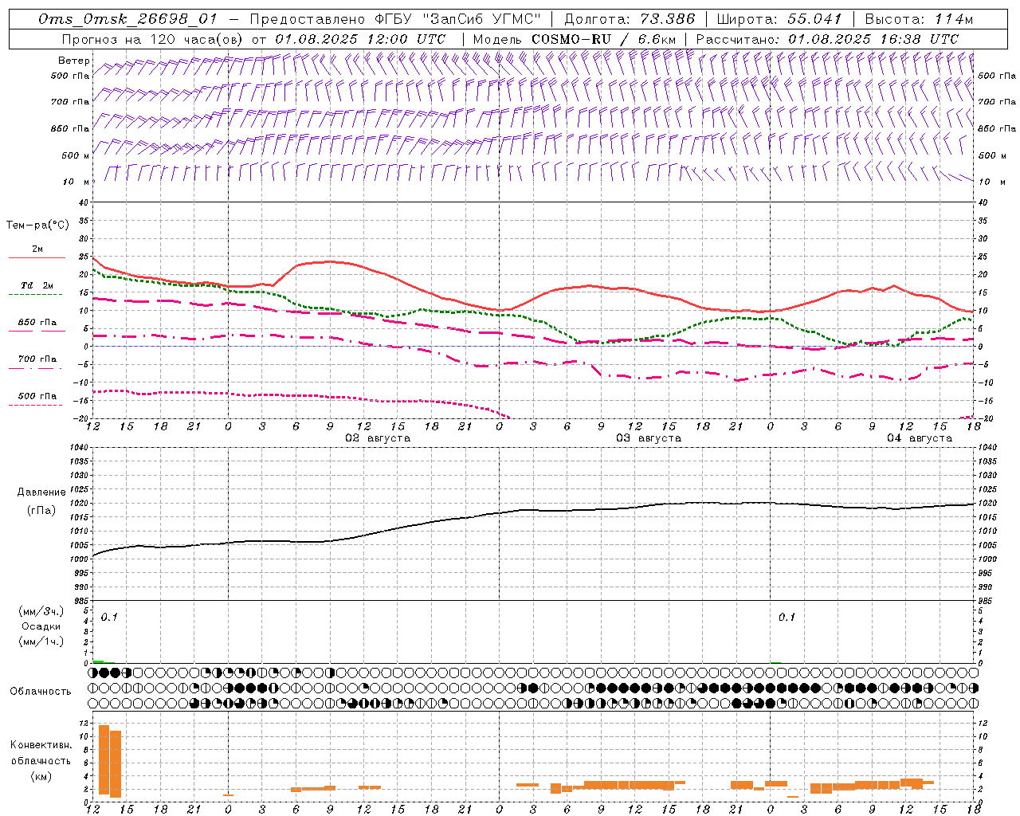The image size is (1020, 816).
Task: Click the Широта: 55.041 header field
Action: pyautogui.click(x=779, y=19)
